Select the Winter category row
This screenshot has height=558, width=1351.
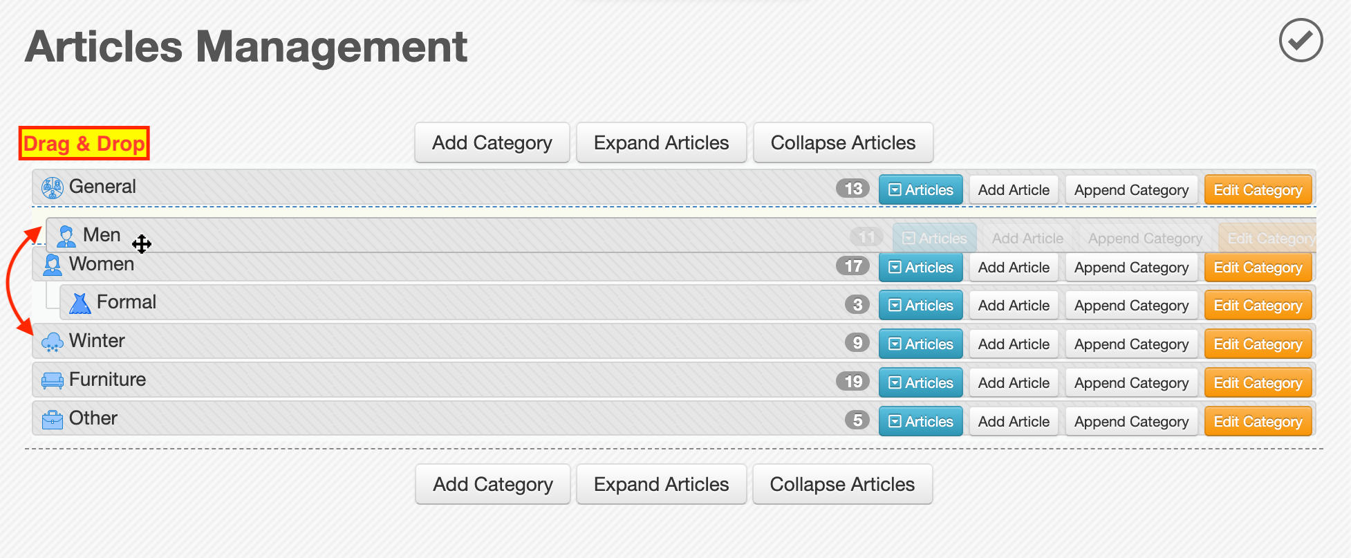(674, 342)
